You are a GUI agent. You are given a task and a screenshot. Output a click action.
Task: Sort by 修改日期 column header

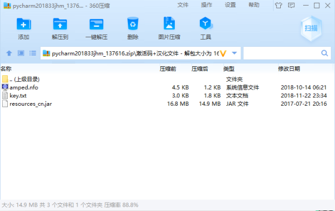289,68
